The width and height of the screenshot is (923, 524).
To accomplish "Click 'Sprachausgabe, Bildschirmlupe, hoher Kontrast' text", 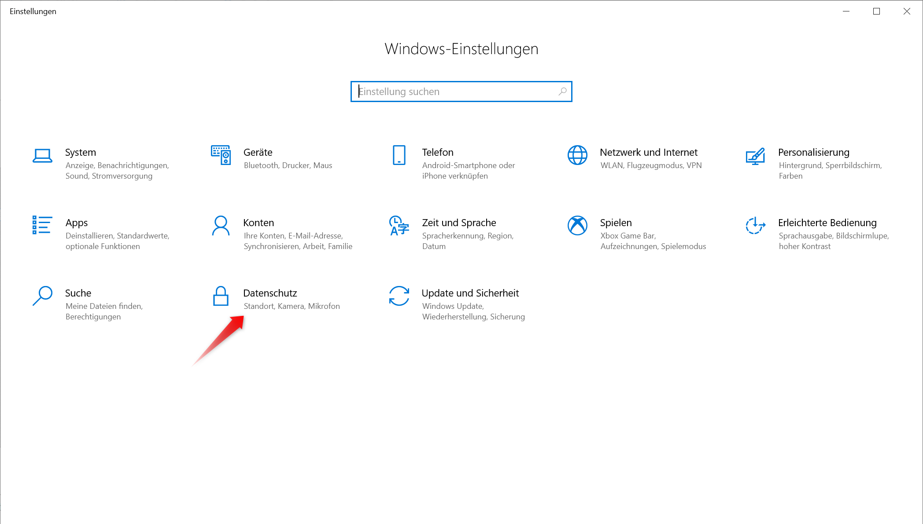I will 834,241.
